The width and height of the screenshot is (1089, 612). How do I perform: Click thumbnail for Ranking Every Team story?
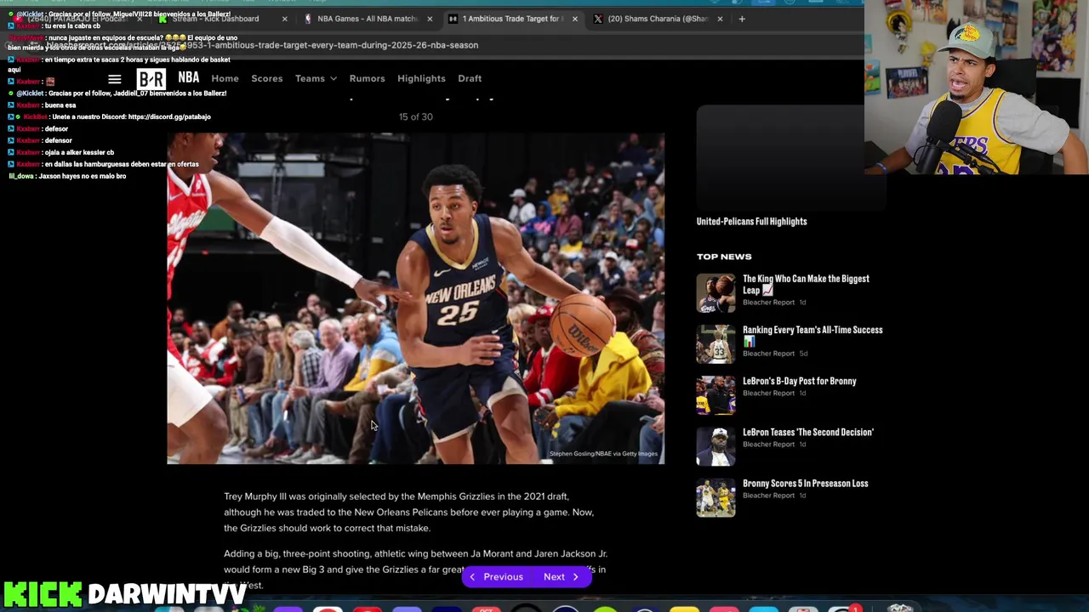tap(716, 343)
